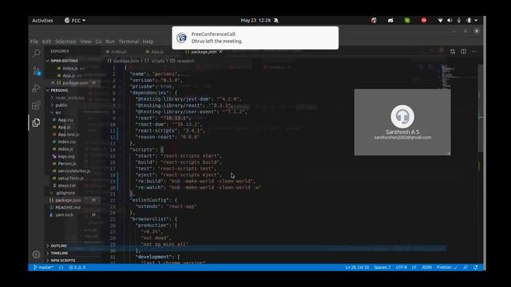Open the Terminal menu
This screenshot has width=511, height=287.
(x=129, y=41)
